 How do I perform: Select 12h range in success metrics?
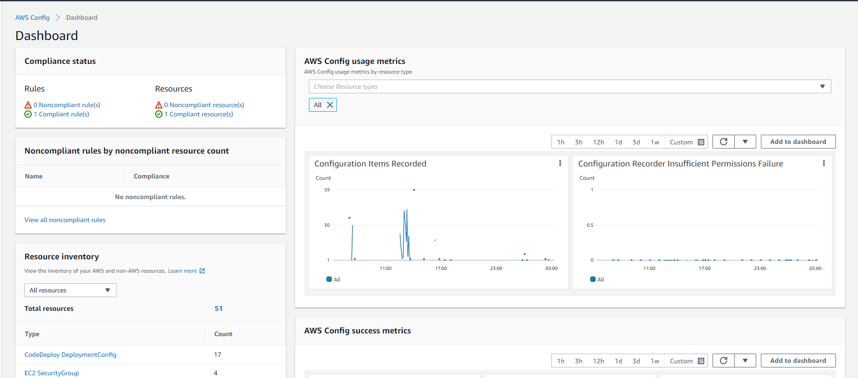(x=598, y=361)
